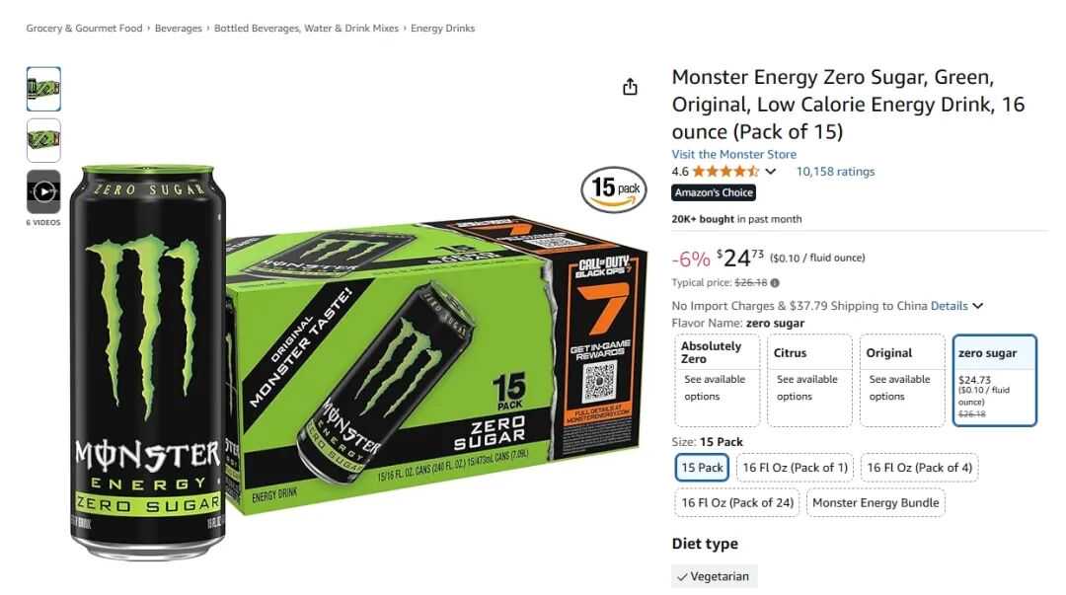Screen dimensions: 1066x595
Task: Click the share icon above product image
Action: [x=630, y=87]
